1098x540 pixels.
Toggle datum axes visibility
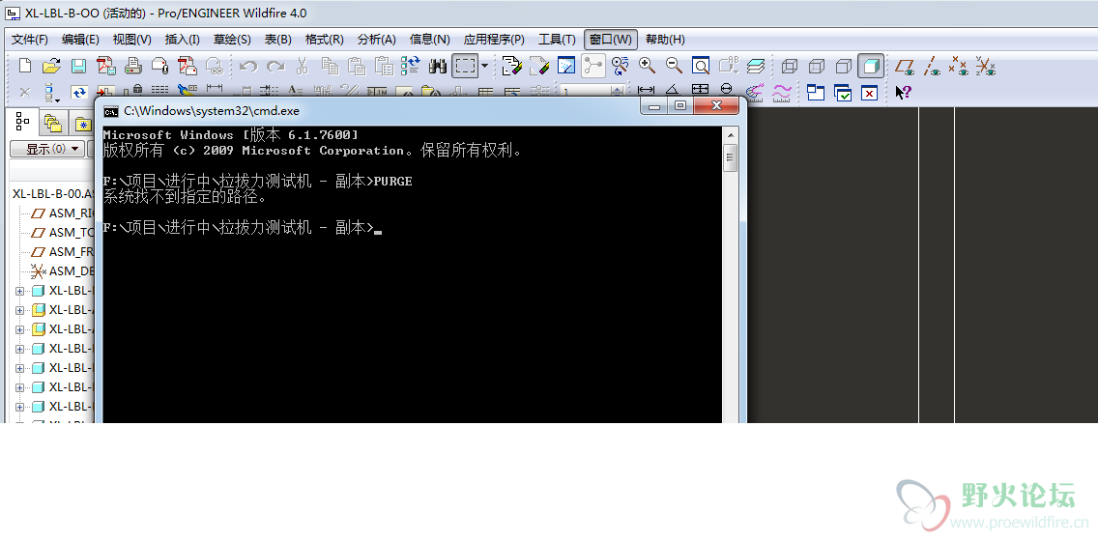(x=932, y=67)
